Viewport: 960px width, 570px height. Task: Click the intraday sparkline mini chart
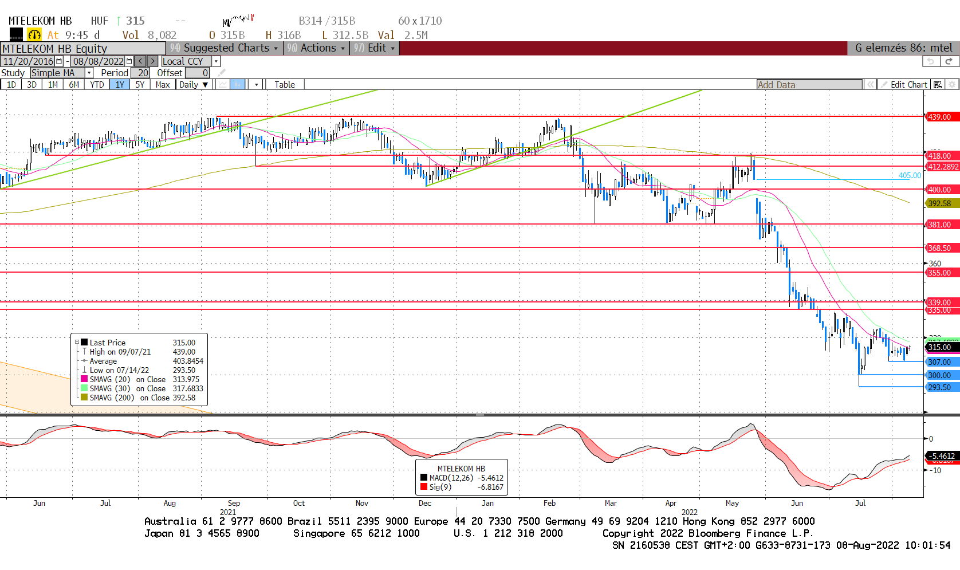pyautogui.click(x=238, y=21)
